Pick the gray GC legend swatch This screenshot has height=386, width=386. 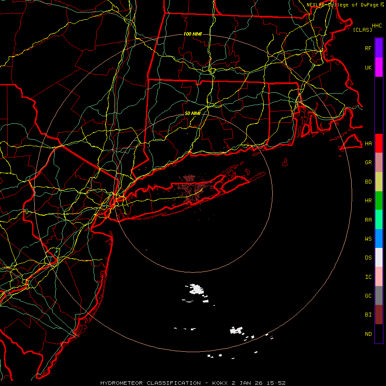click(379, 296)
